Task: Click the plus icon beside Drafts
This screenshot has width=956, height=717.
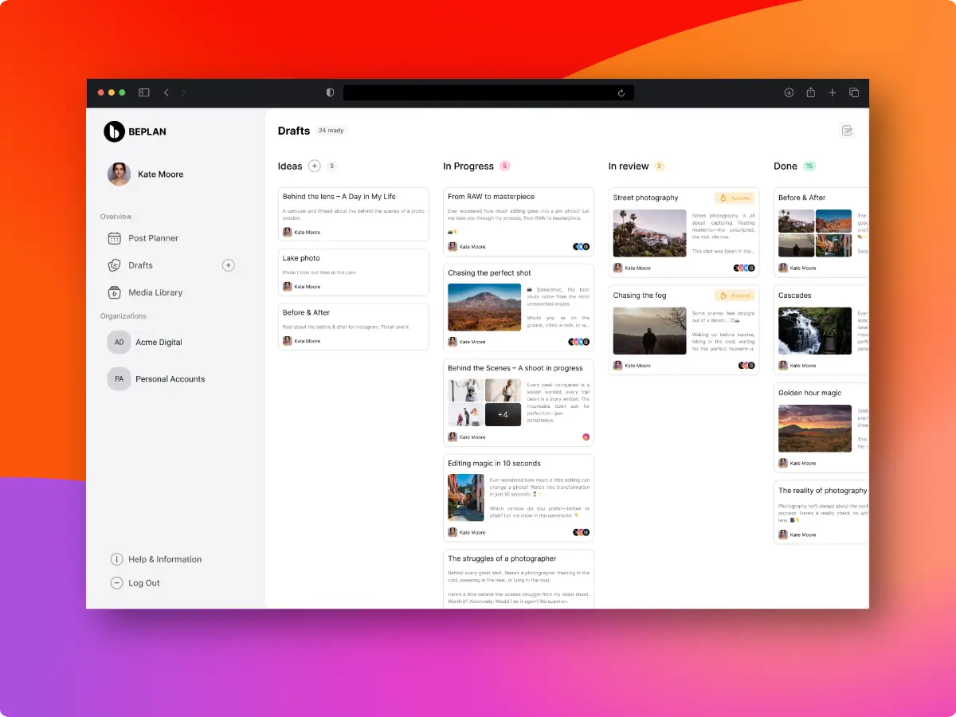Action: coord(228,265)
